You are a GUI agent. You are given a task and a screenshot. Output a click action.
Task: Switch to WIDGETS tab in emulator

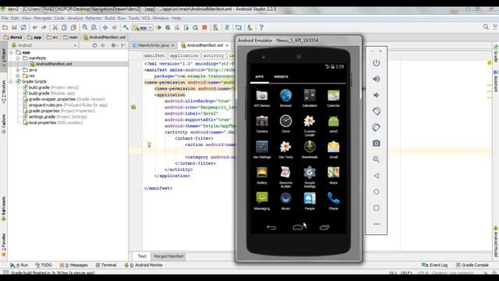281,76
